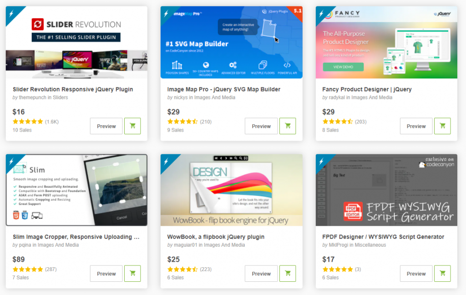Image resolution: width=466 pixels, height=295 pixels.
Task: Browse Images And Media category under Slim
Action: pos(58,245)
